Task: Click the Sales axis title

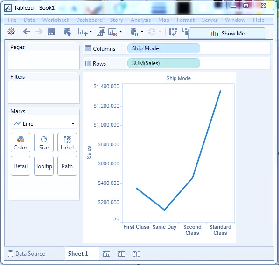Action: 89,153
